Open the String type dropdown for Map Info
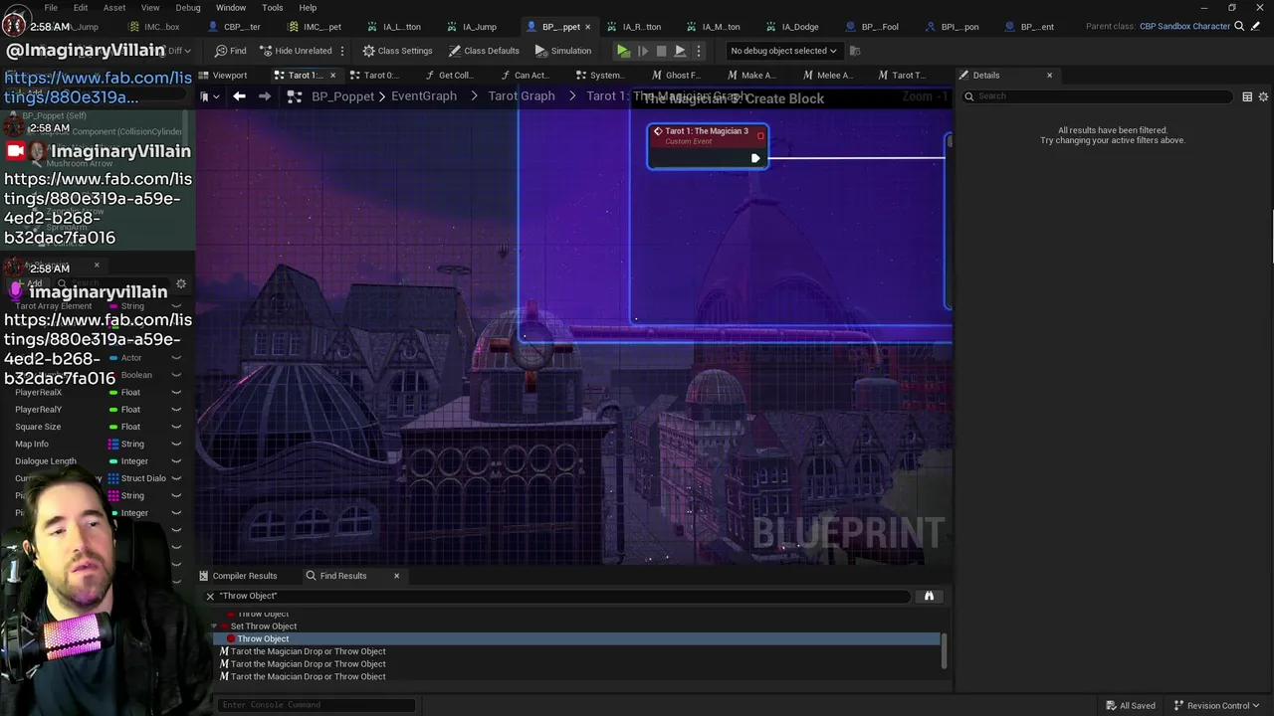 tap(126, 445)
